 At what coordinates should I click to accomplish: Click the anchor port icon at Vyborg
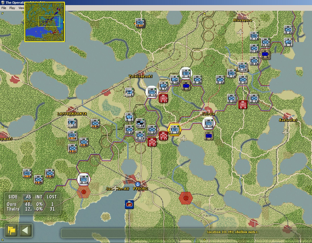pos(137,184)
